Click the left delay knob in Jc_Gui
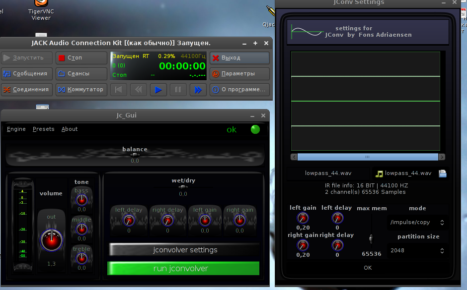 [x=129, y=221]
